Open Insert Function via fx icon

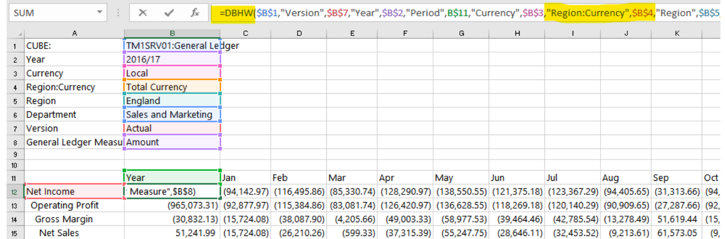pyautogui.click(x=195, y=13)
